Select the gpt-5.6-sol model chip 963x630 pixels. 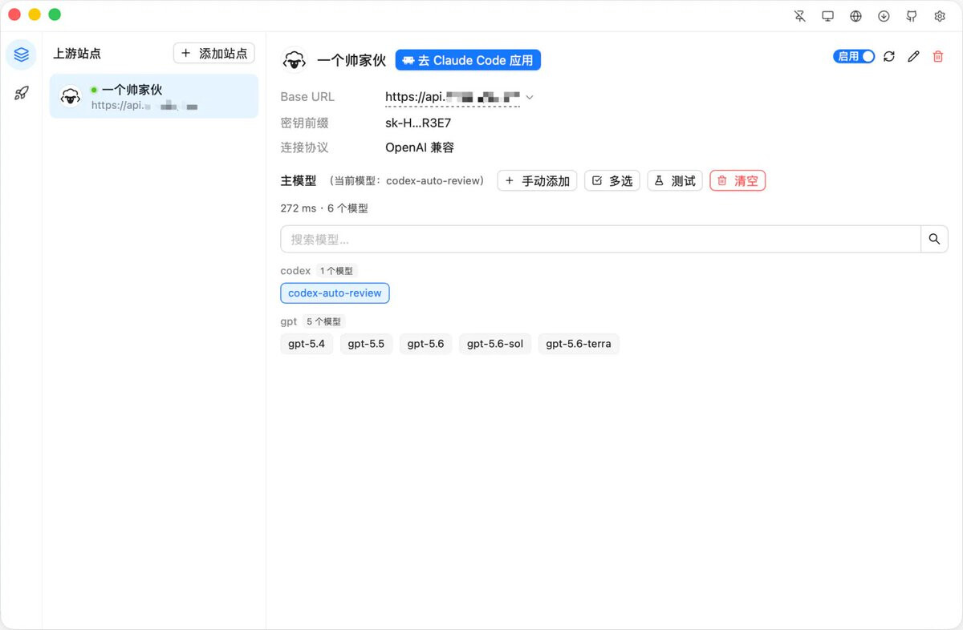[495, 344]
